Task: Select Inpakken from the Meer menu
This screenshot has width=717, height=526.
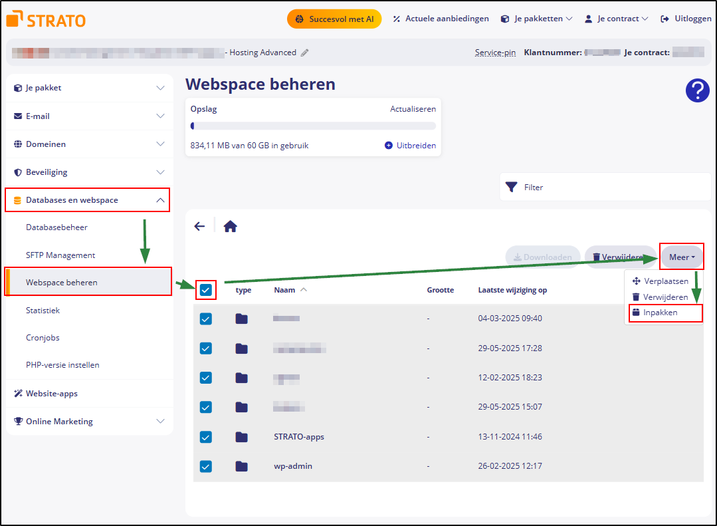Action: coord(660,313)
